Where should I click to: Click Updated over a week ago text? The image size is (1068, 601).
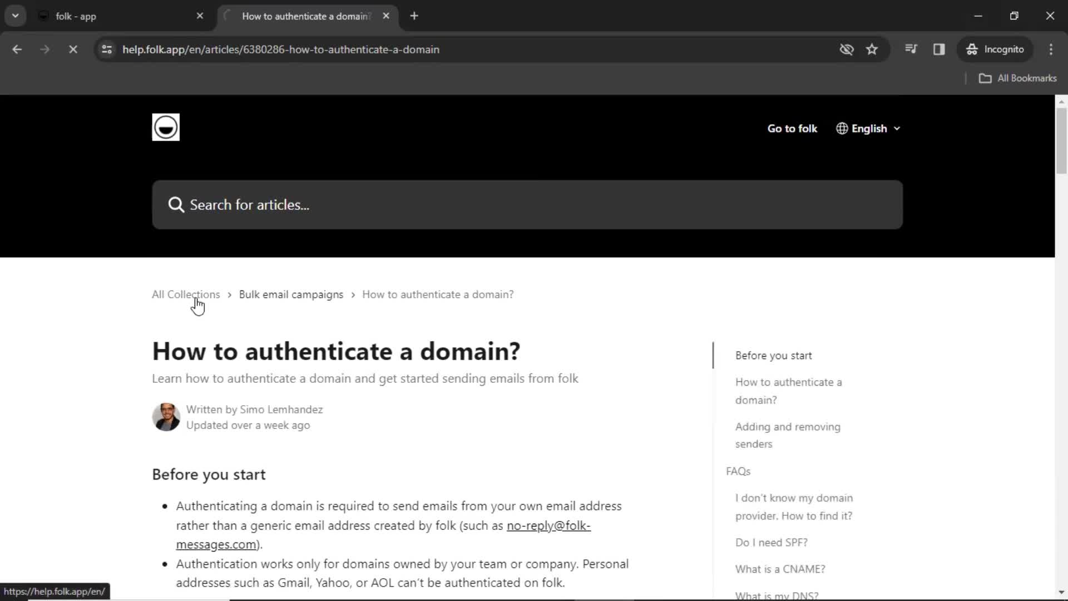248,425
